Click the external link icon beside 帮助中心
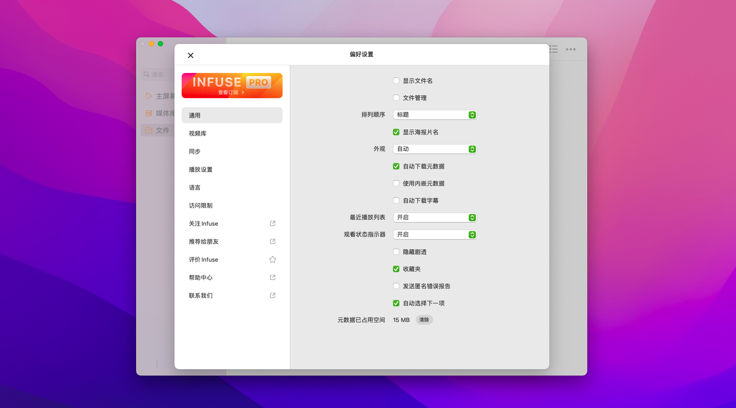The width and height of the screenshot is (736, 408). [273, 277]
